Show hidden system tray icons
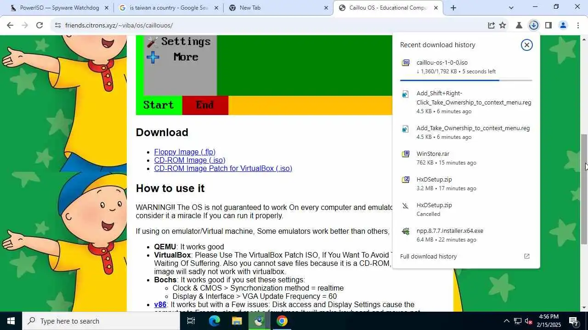The width and height of the screenshot is (588, 330). [506, 321]
